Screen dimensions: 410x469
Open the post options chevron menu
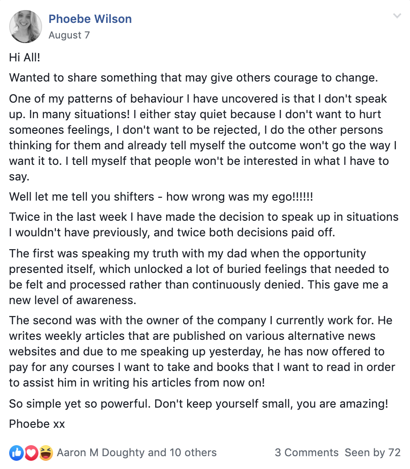click(x=397, y=16)
